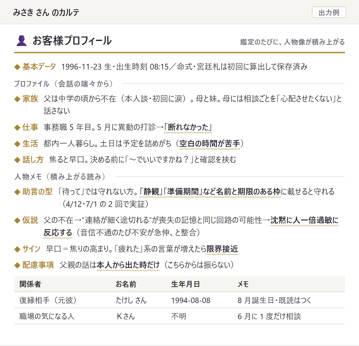Viewport: 359px width, 346px height.
Task: Click the diamond bullet before 基本データ
Action: pos(17,67)
